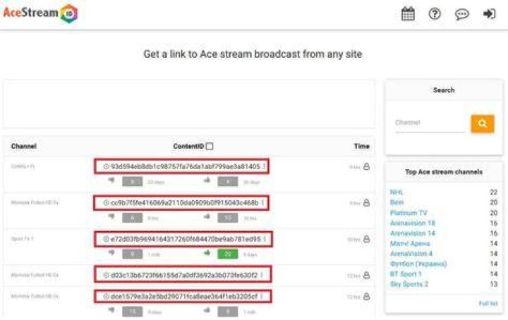
Task: Click thumbs-up under the 93d594 row
Action: [x=207, y=180]
